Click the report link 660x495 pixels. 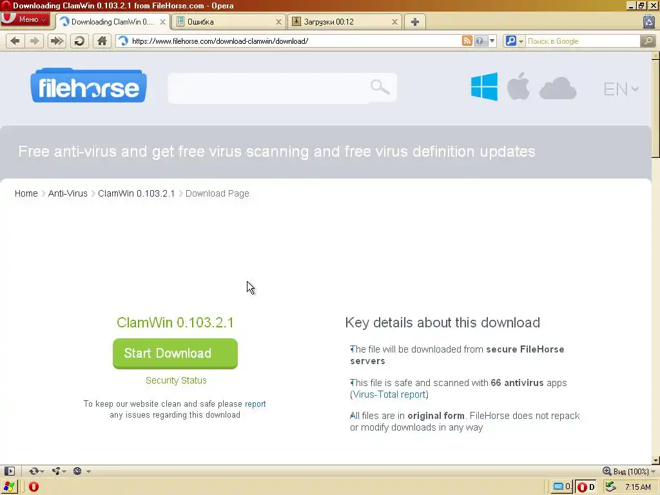point(255,403)
